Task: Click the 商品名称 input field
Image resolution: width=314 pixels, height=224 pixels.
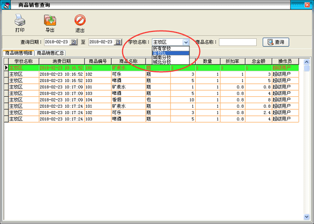Action: 237,42
